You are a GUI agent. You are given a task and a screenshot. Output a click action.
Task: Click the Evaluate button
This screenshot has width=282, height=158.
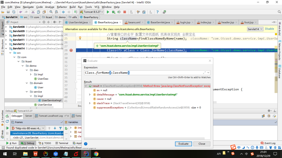[183, 144]
